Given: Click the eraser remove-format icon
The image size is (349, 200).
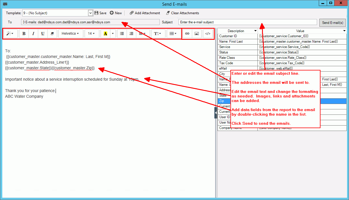Looking at the screenshot, I should click(52, 34).
